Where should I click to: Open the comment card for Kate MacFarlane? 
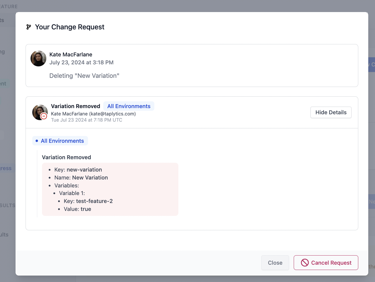click(192, 66)
